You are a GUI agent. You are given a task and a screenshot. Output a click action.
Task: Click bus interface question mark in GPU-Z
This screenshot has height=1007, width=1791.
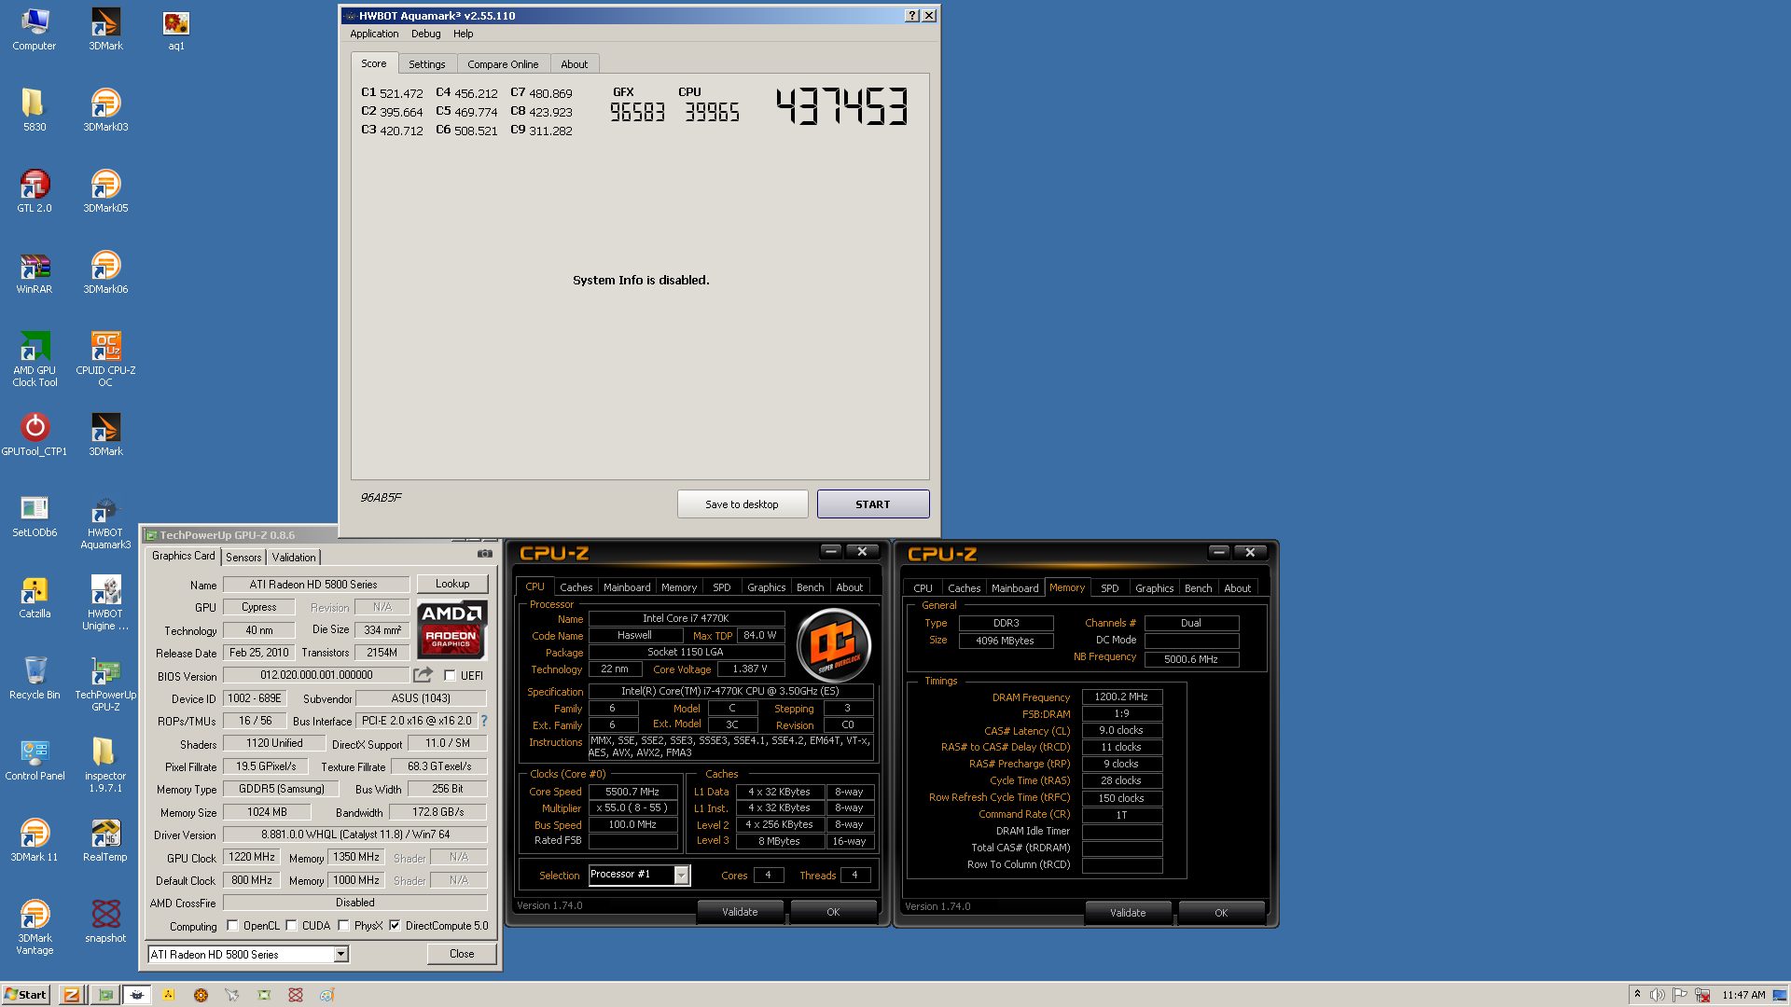[484, 721]
